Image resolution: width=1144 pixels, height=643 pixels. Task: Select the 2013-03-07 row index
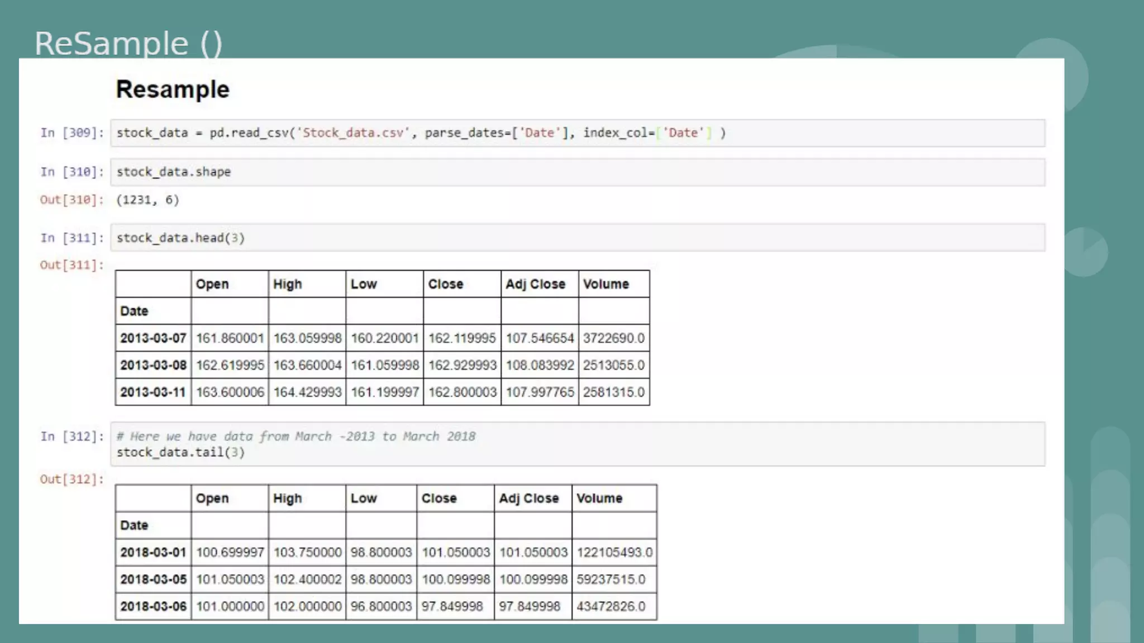point(153,338)
